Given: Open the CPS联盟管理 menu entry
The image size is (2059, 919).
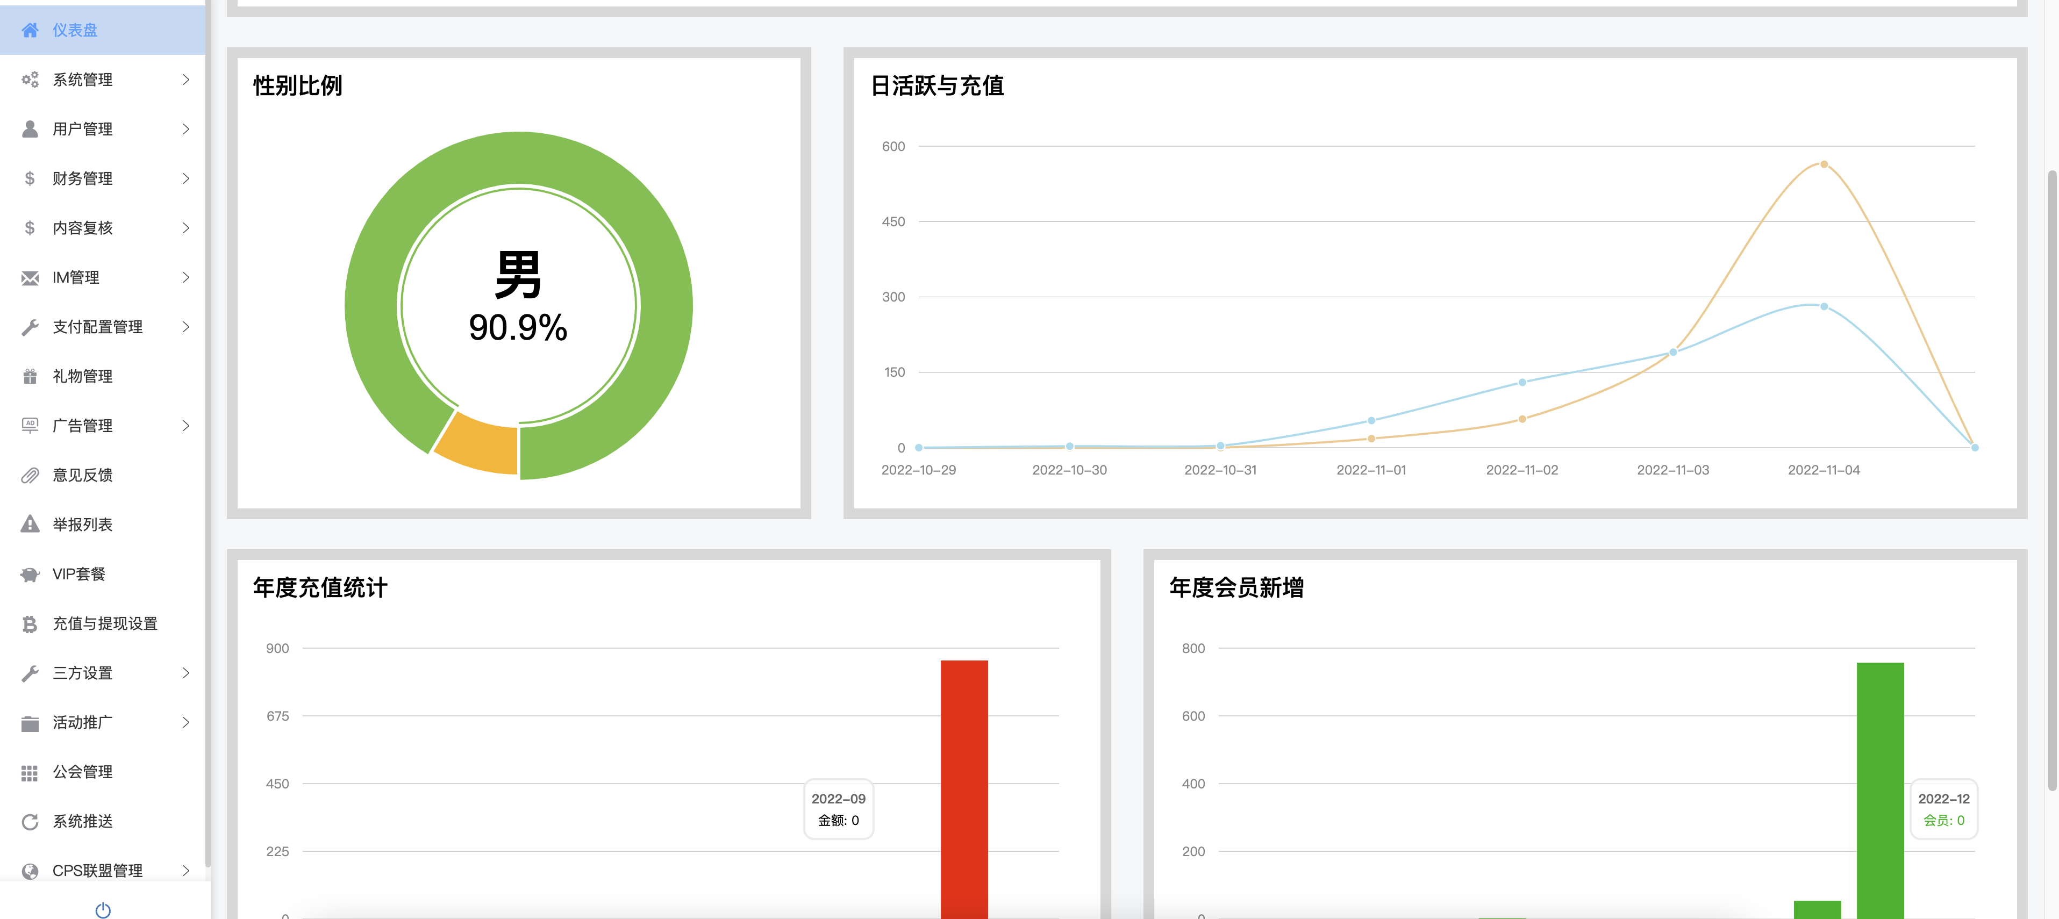Looking at the screenshot, I should coord(97,871).
